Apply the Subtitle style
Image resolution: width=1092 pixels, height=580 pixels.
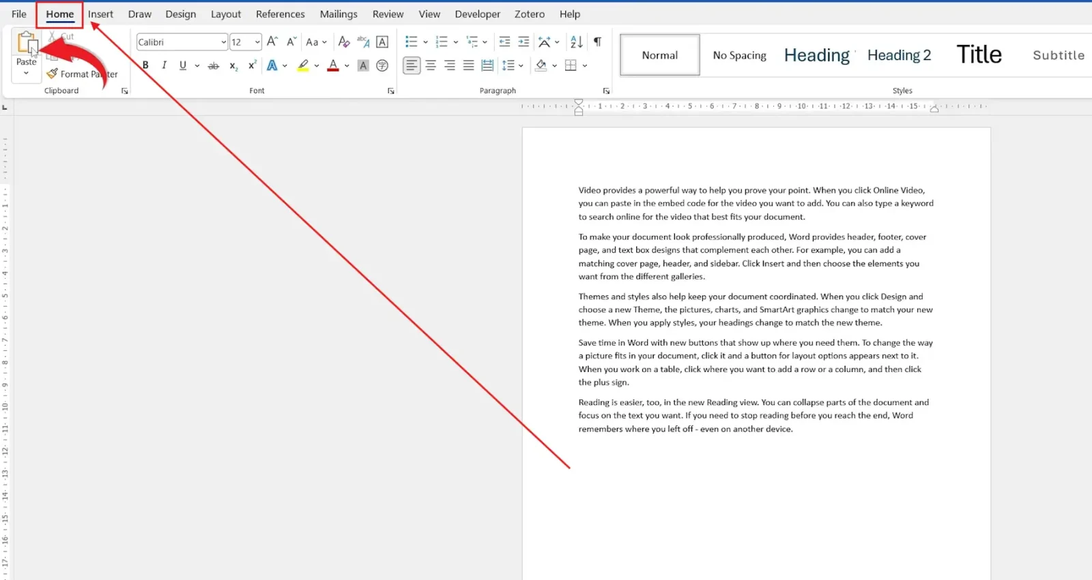point(1059,55)
